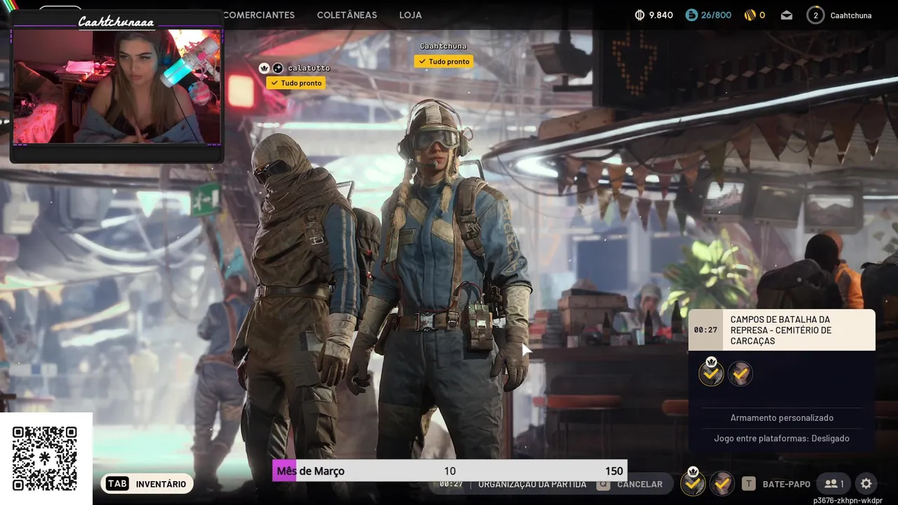Click the T key chat hint icon

pos(749,484)
